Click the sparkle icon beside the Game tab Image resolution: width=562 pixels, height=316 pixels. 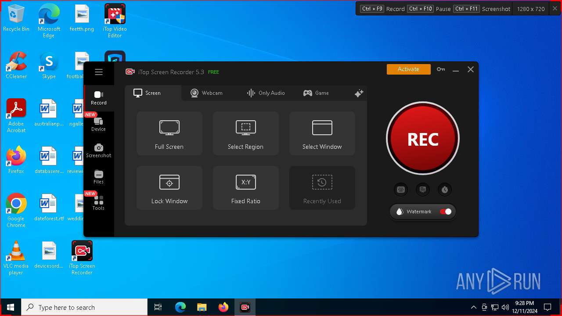(x=359, y=93)
